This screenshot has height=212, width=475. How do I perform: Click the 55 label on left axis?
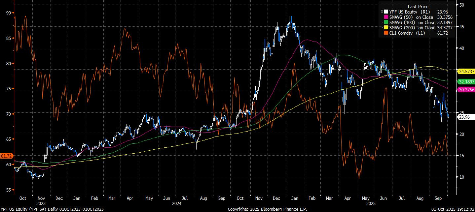pos(9,190)
